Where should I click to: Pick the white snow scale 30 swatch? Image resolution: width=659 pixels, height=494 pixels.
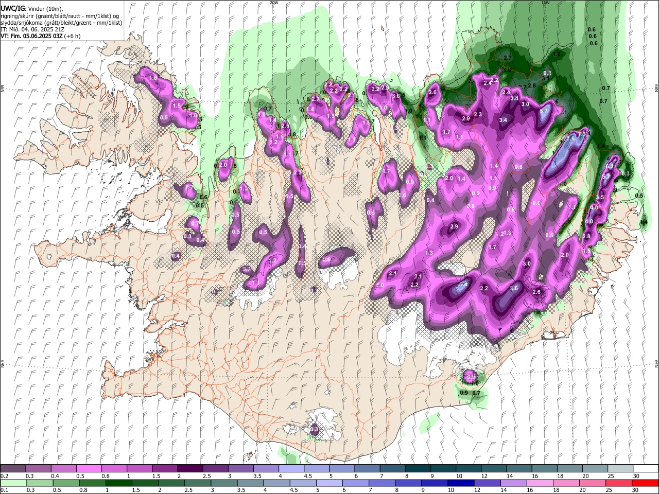point(645,469)
